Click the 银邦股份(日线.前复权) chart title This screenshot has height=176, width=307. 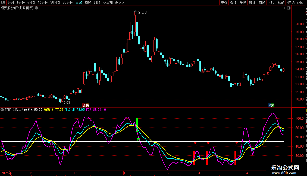pyautogui.click(x=17, y=8)
